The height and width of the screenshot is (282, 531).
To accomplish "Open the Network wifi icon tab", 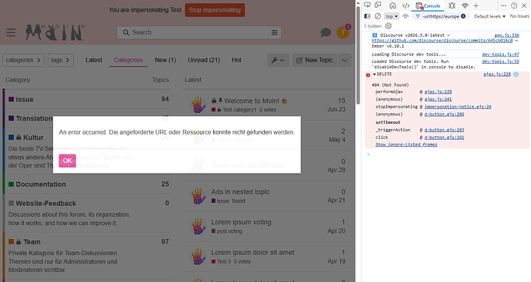I will (465, 5).
